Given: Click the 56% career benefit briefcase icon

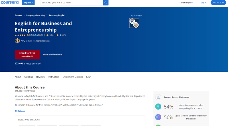Looking at the screenshot, I should pyautogui.click(x=158, y=117).
